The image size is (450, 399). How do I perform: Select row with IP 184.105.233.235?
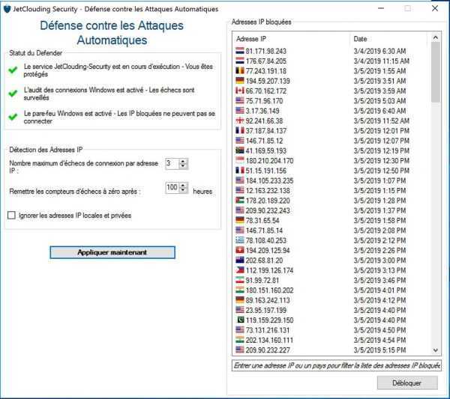[332, 180]
